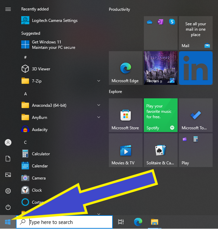Image resolution: width=218 pixels, height=229 pixels.
Task: Open the Solitaire & Casual Games tile
Action: (x=161, y=150)
